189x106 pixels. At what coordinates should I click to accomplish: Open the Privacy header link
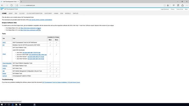[x=172, y=9]
